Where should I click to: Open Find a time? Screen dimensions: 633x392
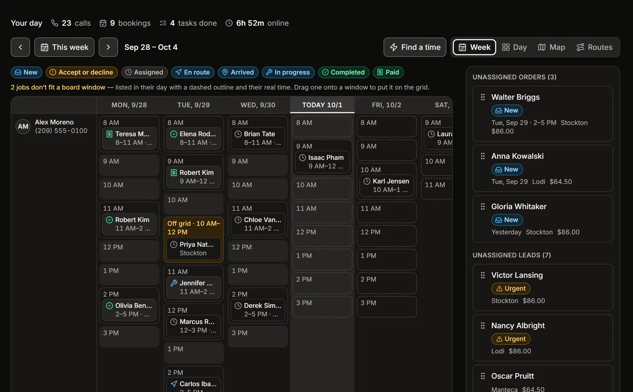pyautogui.click(x=415, y=47)
